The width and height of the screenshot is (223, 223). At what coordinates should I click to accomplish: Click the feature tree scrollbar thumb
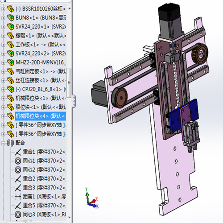(x=69, y=83)
